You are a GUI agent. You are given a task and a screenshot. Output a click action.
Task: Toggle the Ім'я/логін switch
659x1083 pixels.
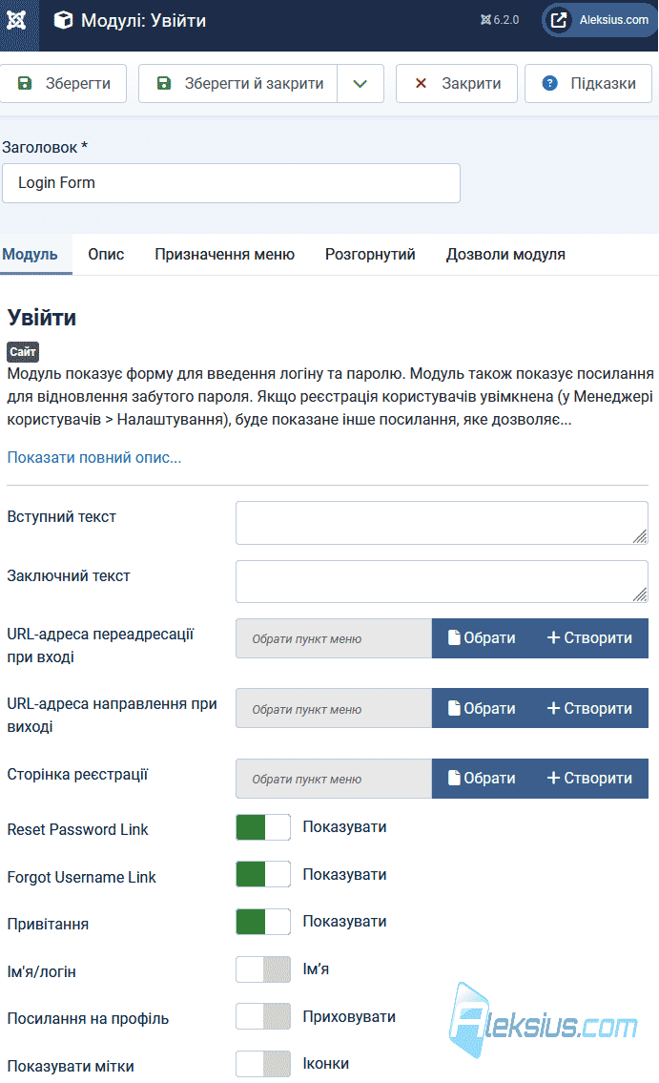click(x=263, y=969)
